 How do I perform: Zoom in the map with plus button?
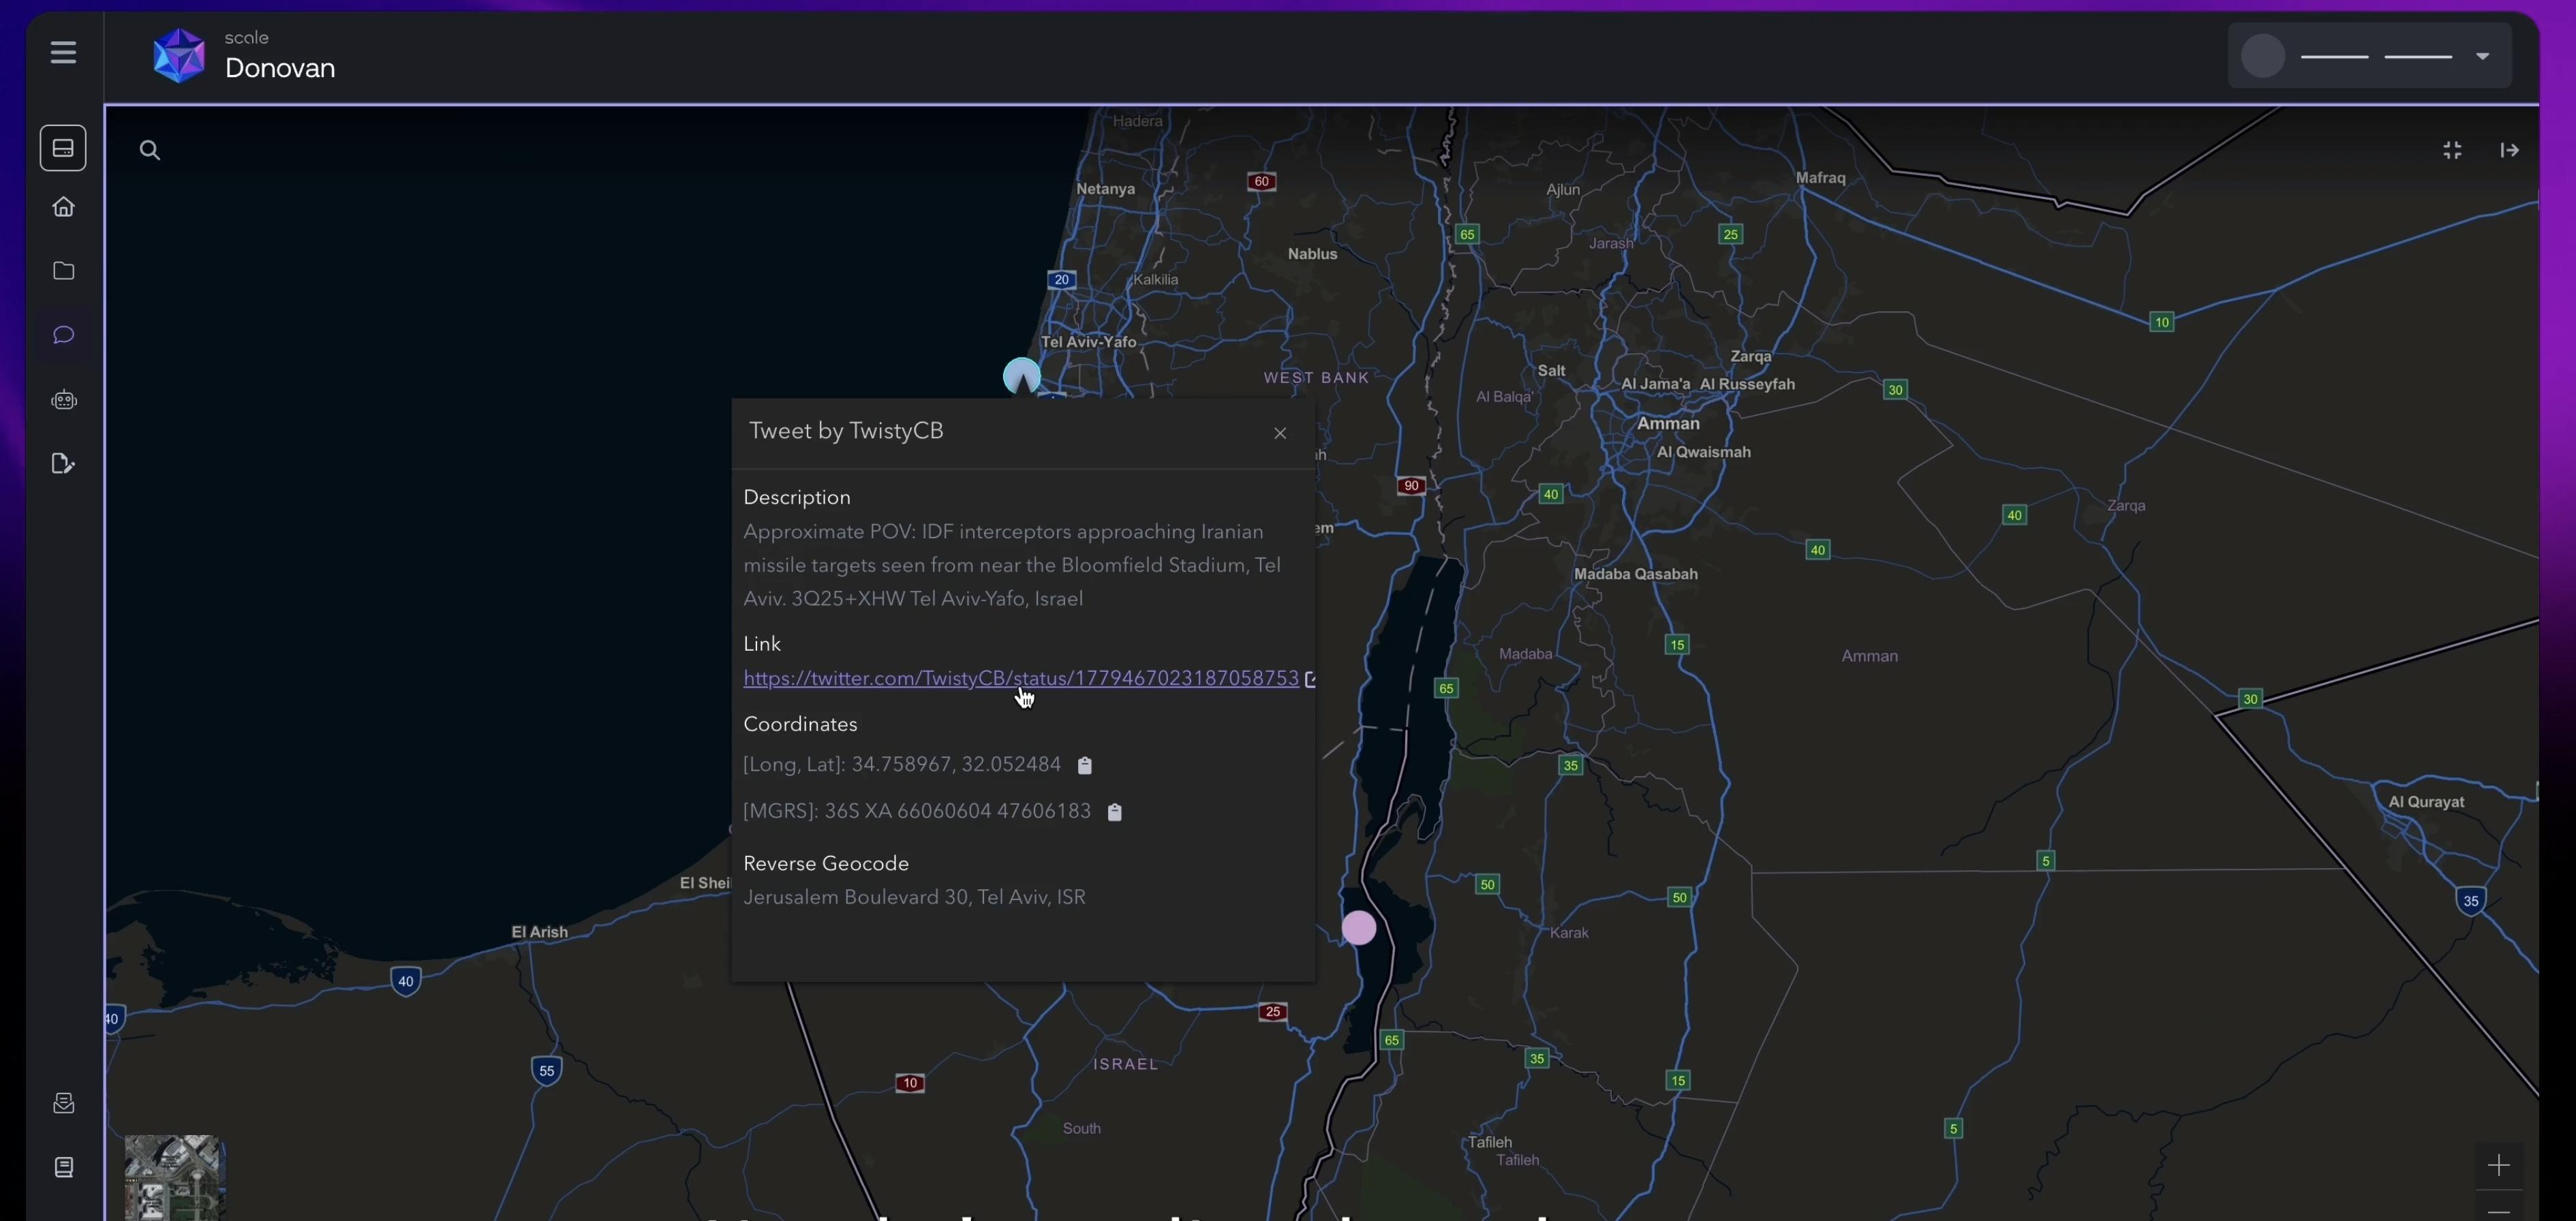2498,1165
